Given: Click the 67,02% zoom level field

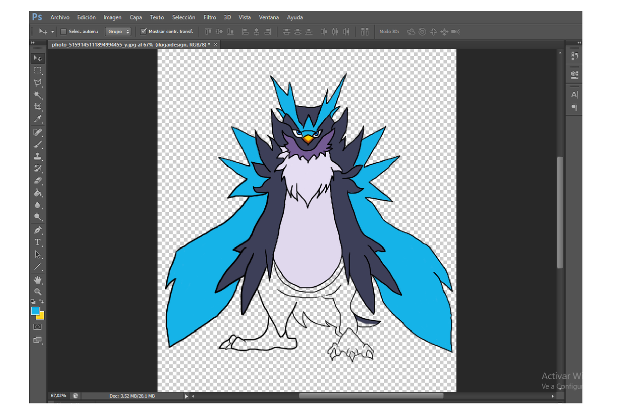Looking at the screenshot, I should click(x=58, y=396).
